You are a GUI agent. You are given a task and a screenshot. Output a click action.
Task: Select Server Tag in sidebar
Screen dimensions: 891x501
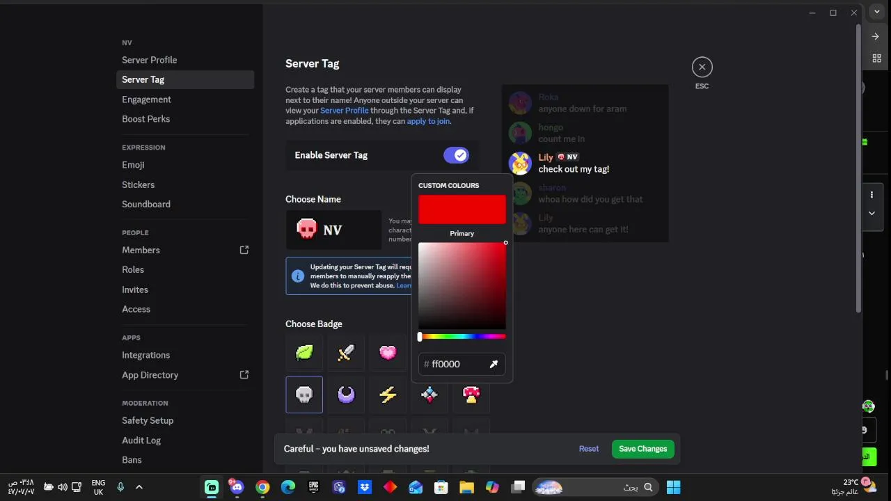[x=185, y=79]
